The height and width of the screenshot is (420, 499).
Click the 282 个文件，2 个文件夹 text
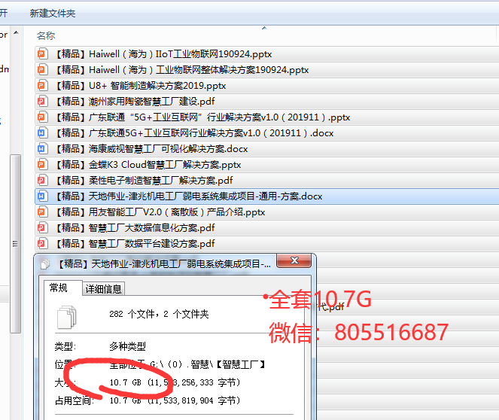point(159,315)
